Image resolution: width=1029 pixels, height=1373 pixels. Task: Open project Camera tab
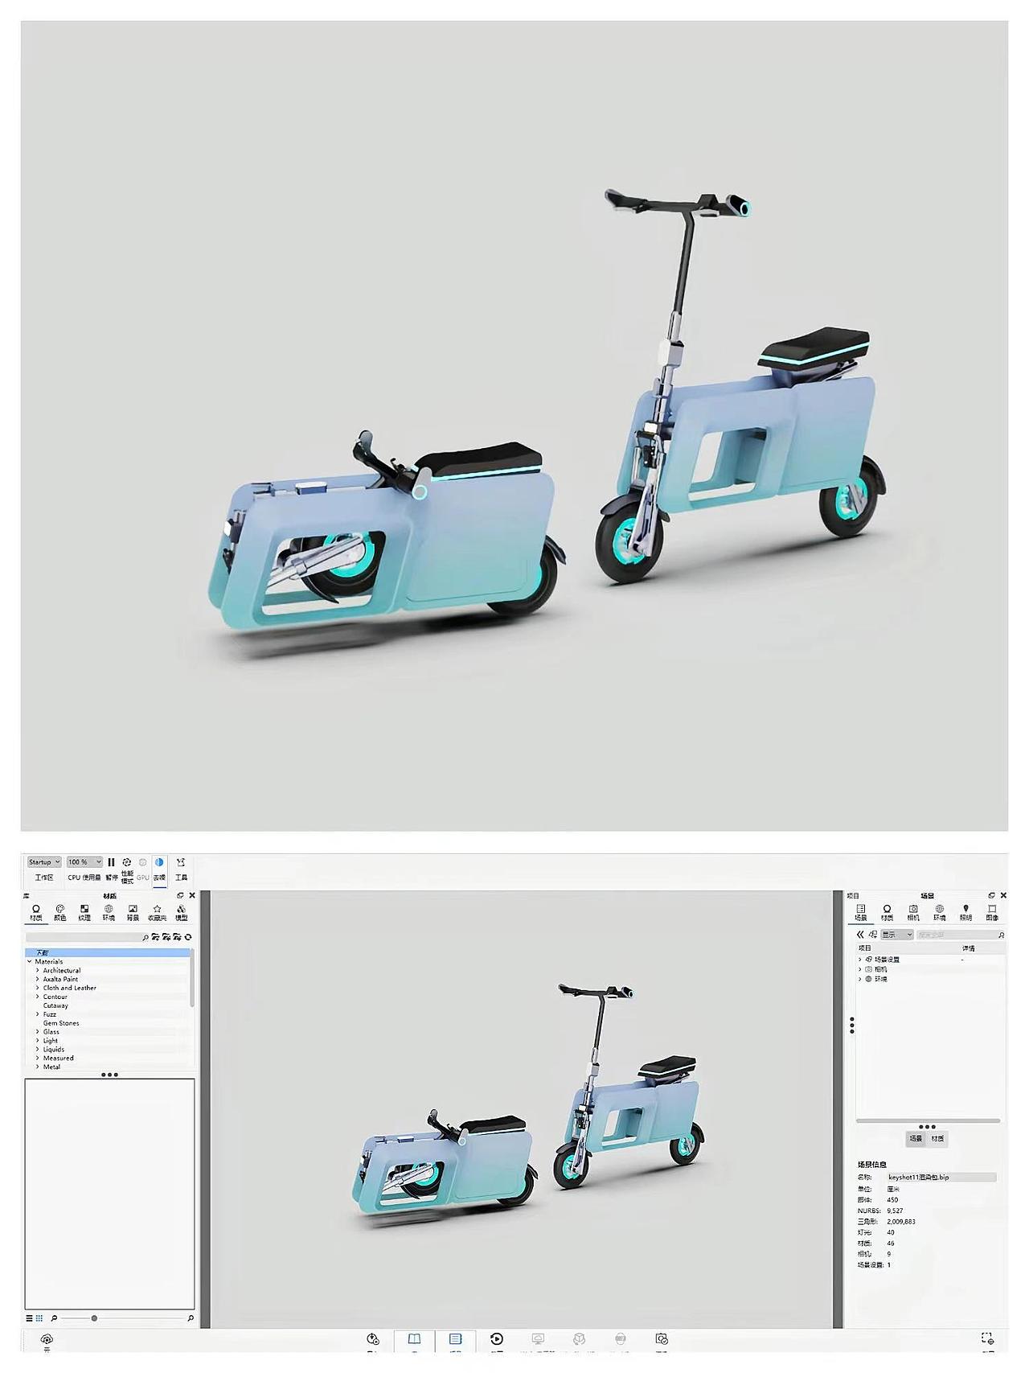(913, 912)
